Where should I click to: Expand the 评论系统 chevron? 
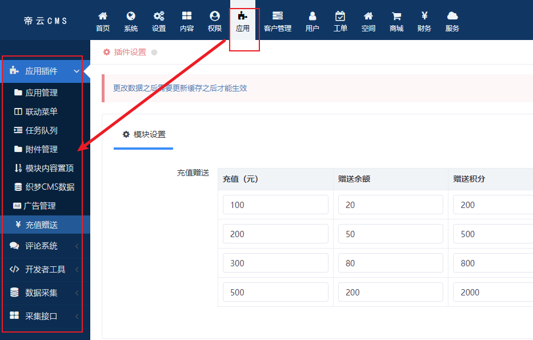(77, 246)
